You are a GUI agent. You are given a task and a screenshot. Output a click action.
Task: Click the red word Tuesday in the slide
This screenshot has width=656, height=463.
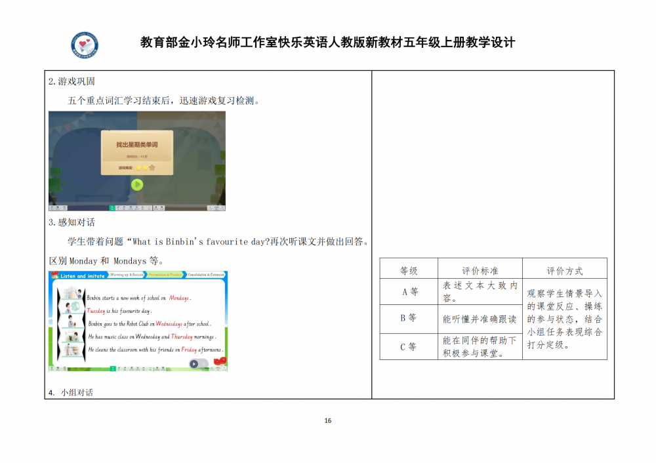[96, 311]
